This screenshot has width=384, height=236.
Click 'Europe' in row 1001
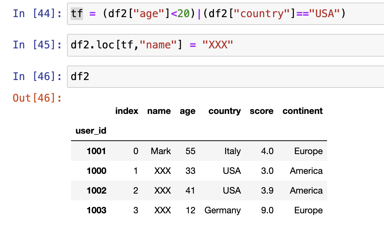[308, 151]
